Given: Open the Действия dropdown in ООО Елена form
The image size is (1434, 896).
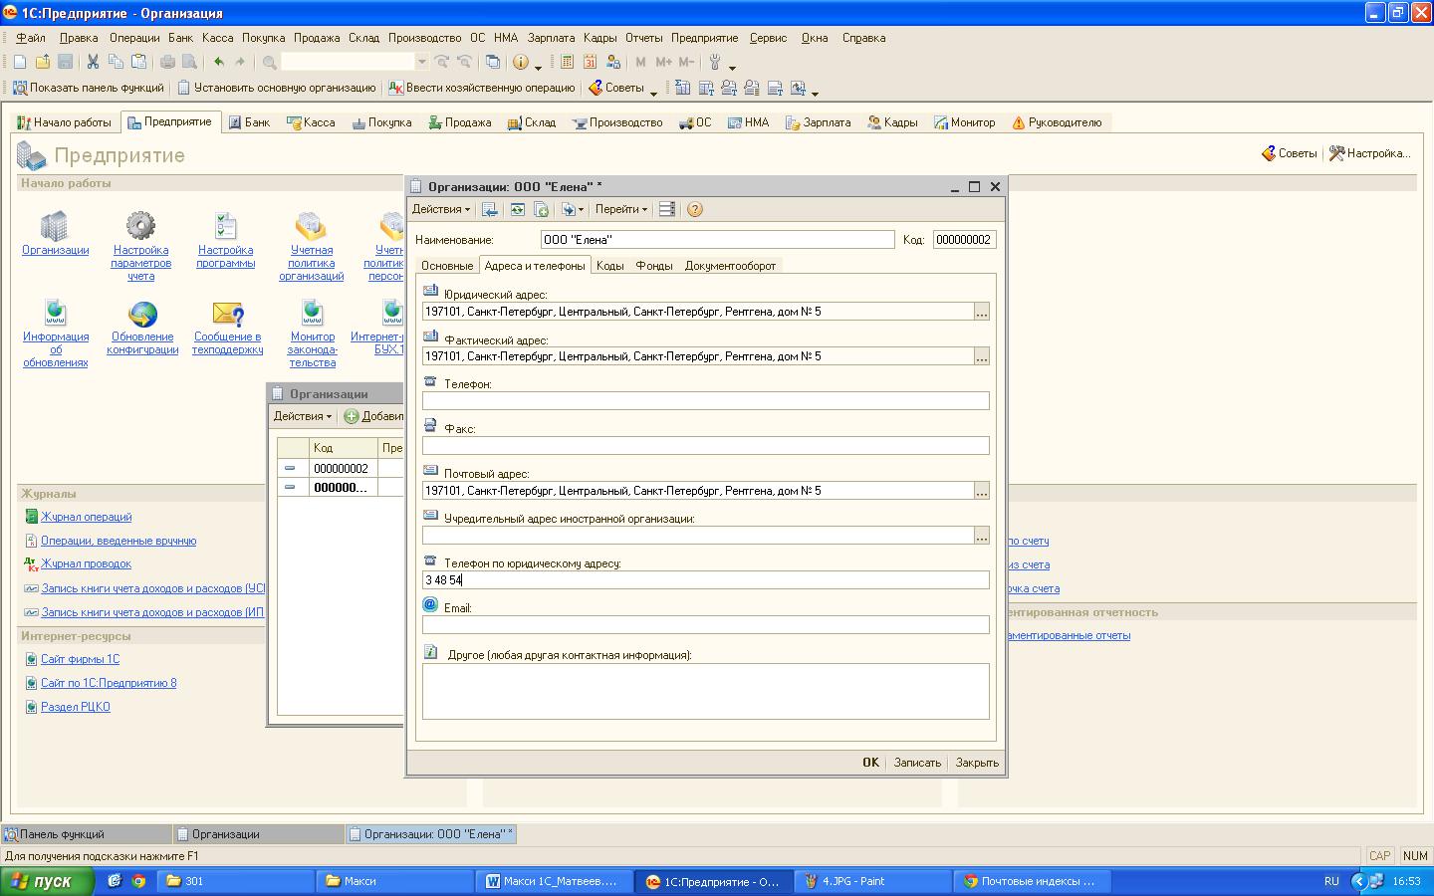Looking at the screenshot, I should click(x=441, y=209).
